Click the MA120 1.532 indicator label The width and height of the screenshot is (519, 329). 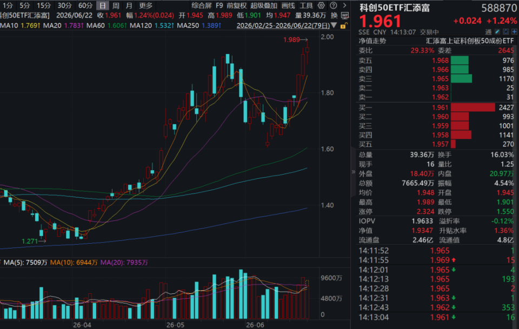point(152,25)
